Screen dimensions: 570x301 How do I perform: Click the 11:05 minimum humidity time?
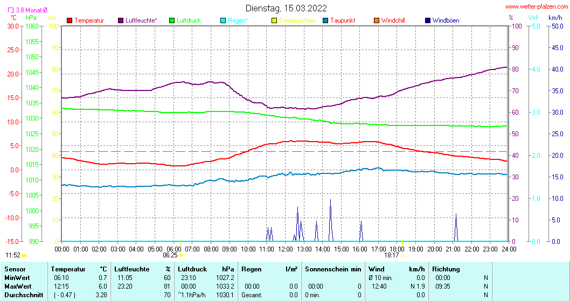(x=124, y=278)
